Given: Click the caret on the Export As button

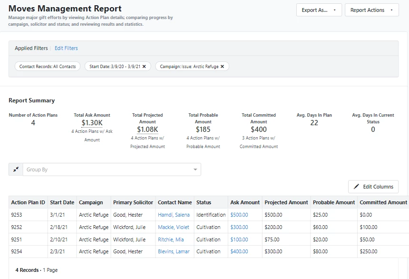Looking at the screenshot, I should 334,10.
